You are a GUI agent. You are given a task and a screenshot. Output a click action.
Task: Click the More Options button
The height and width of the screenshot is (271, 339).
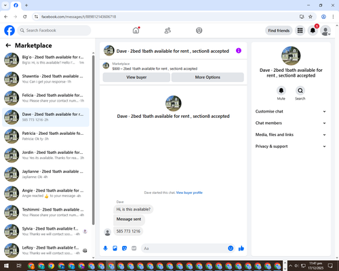pos(207,77)
